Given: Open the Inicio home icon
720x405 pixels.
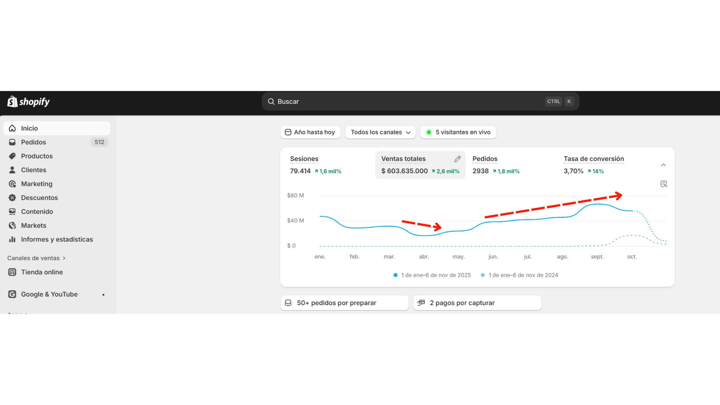Looking at the screenshot, I should 12,128.
